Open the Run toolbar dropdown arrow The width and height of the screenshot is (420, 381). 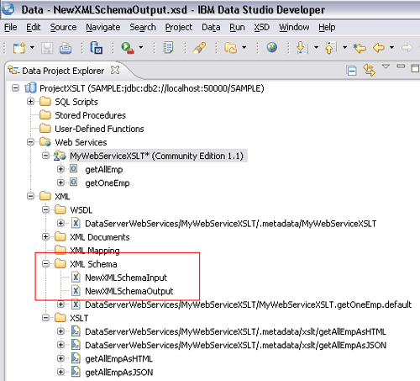click(141, 47)
